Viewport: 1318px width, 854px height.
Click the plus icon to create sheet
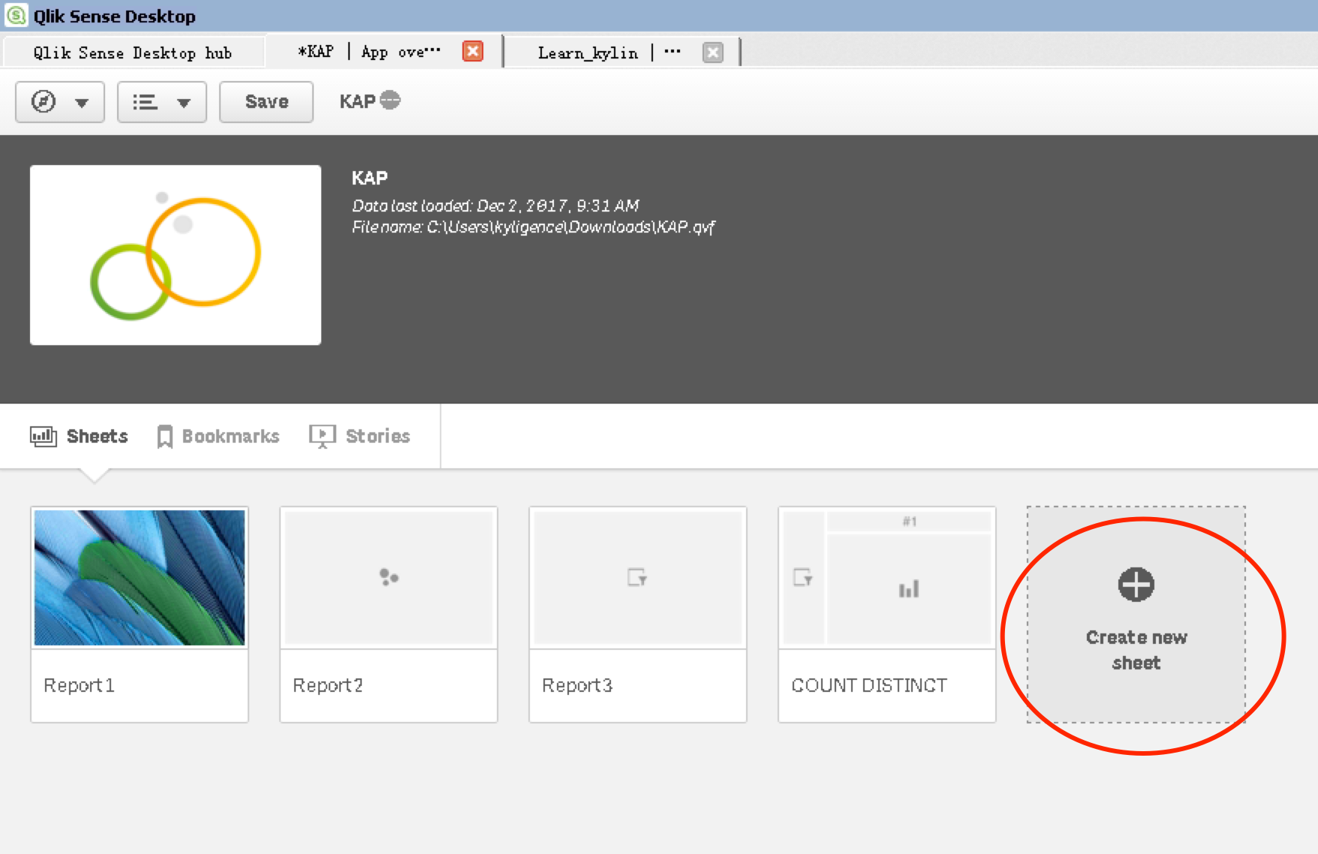pos(1136,585)
